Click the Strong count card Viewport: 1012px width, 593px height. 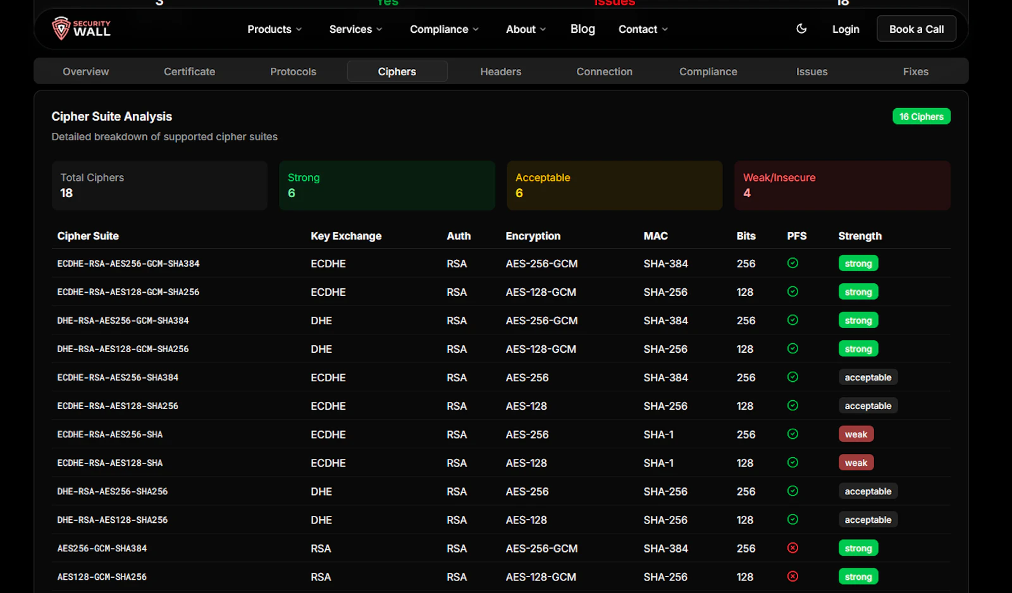pos(387,185)
